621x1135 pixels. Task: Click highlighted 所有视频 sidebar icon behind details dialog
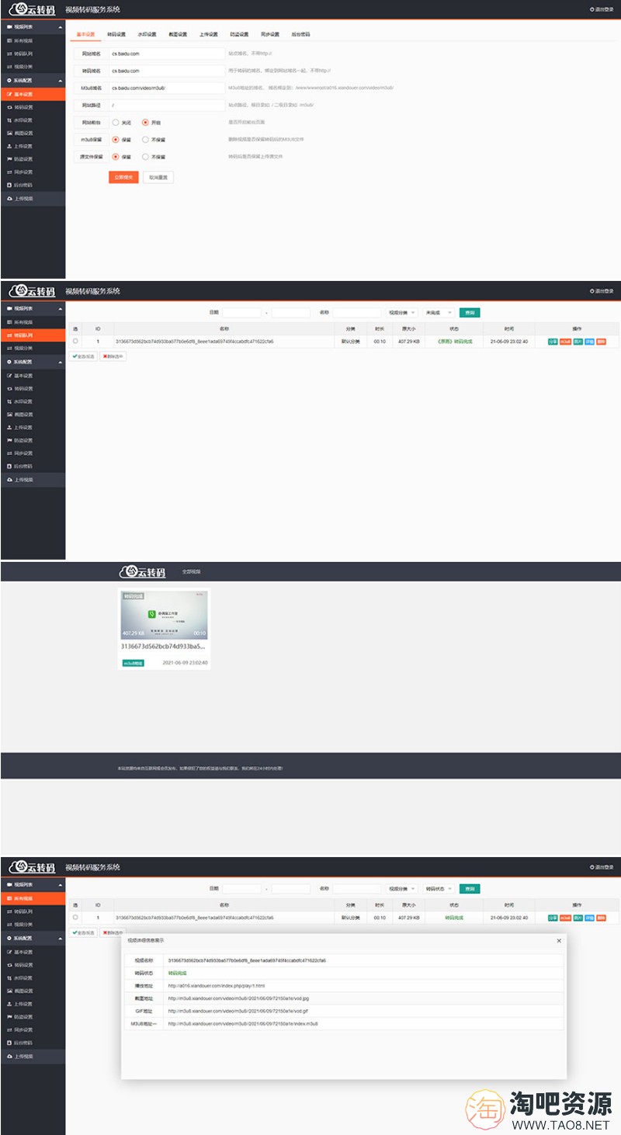[x=9, y=898]
